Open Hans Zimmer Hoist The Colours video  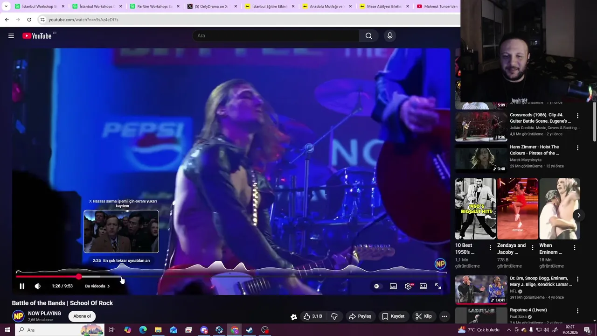535,150
